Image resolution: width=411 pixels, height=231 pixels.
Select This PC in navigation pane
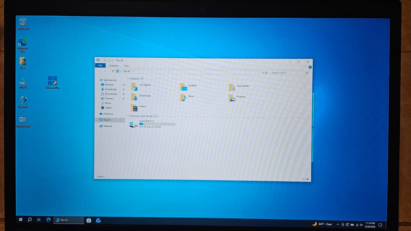(110, 120)
